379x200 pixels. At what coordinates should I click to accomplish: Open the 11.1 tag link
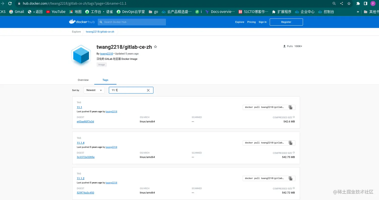[x=79, y=107]
